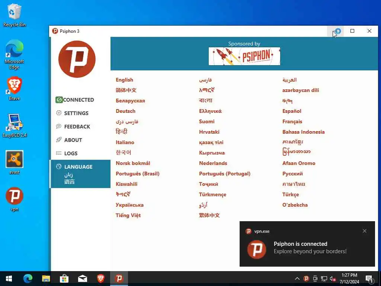This screenshot has height=286, width=381.
Task: Open the network tray icon
Action: (324, 279)
